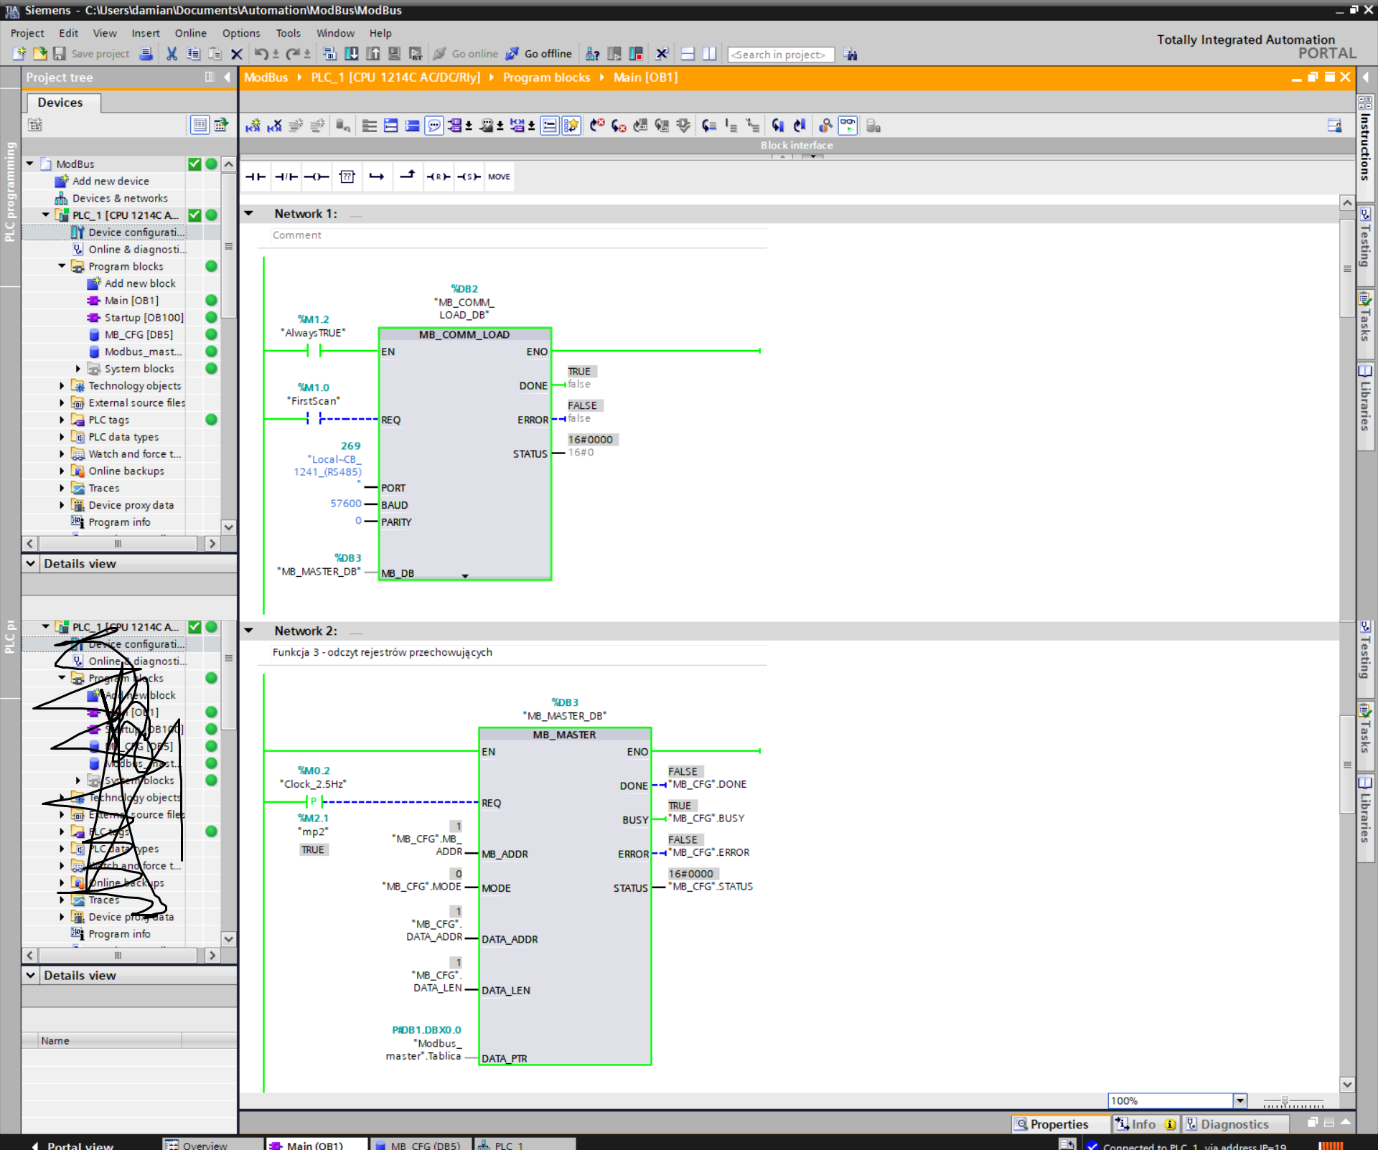
Task: Insert a normally open contact instruction
Action: (256, 176)
